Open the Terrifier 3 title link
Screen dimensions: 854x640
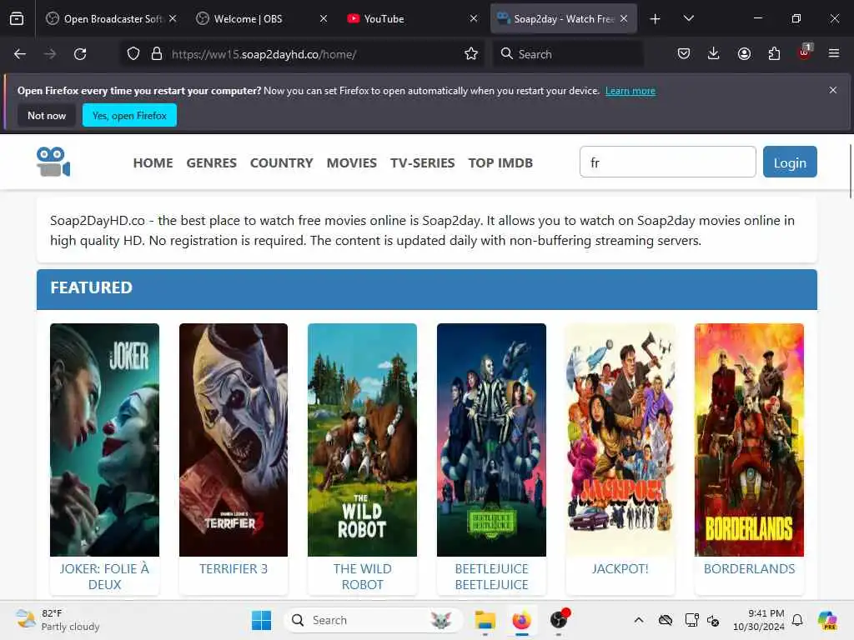point(234,568)
